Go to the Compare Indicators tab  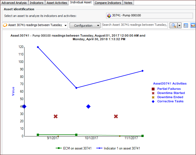pyautogui.click(x=108, y=3)
